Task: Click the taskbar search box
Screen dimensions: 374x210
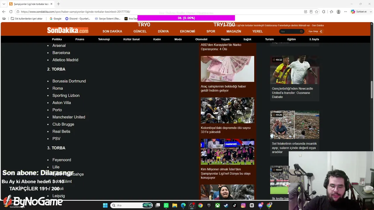Action: pyautogui.click(x=131, y=205)
